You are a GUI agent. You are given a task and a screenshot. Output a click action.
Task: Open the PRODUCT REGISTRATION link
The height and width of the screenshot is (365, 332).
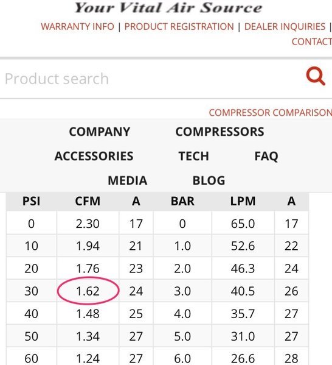coord(179,27)
